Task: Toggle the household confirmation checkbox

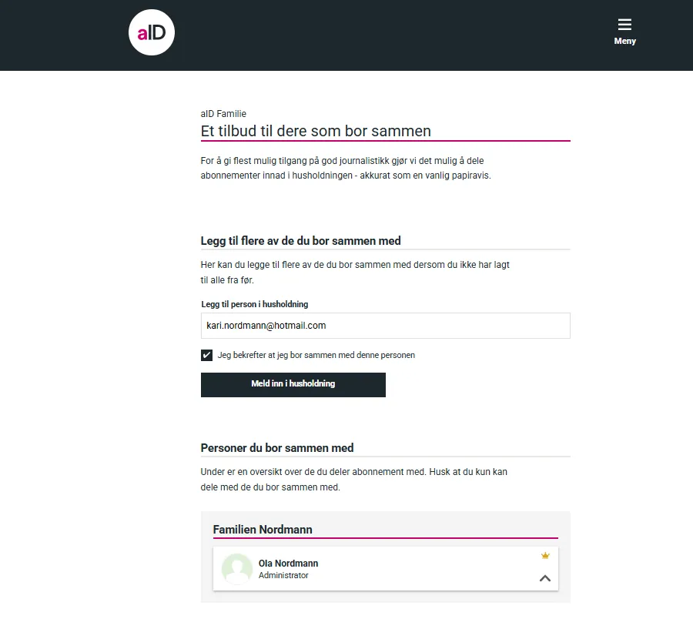Action: click(x=206, y=355)
